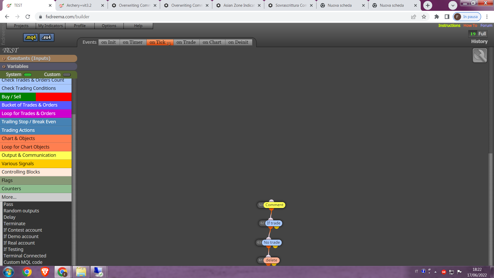The height and width of the screenshot is (278, 494).
Task: Open the Brave browser from the taskbar
Action: pyautogui.click(x=45, y=272)
